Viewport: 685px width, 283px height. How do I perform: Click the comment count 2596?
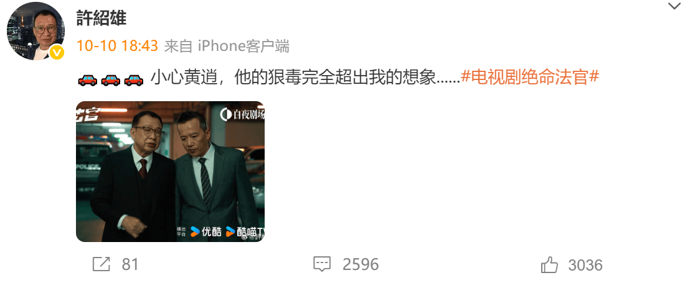(x=361, y=264)
